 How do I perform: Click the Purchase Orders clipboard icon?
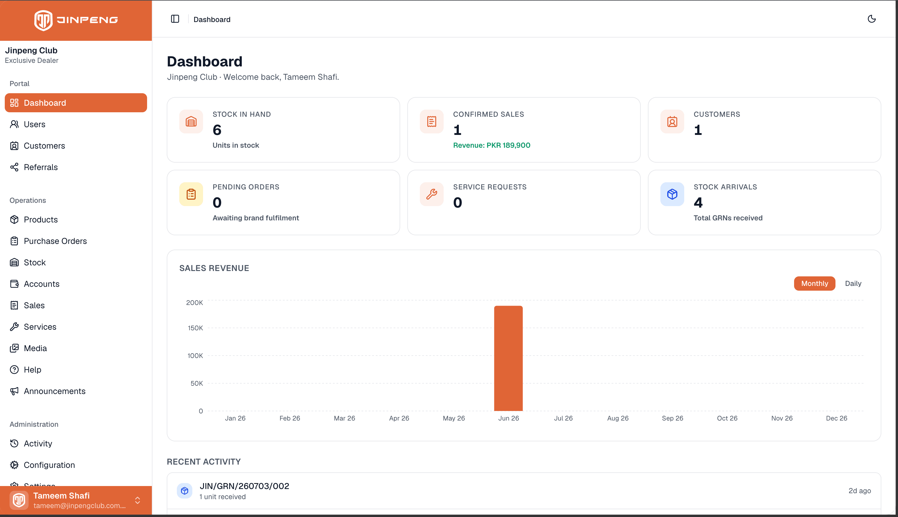(14, 241)
